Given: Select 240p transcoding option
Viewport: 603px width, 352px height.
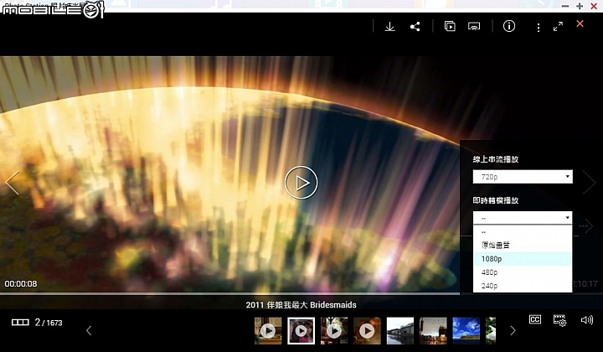Looking at the screenshot, I should click(523, 286).
